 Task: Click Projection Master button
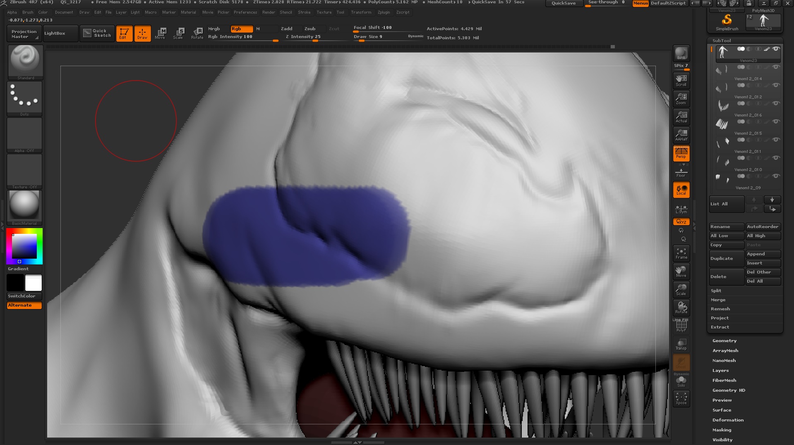(x=24, y=34)
